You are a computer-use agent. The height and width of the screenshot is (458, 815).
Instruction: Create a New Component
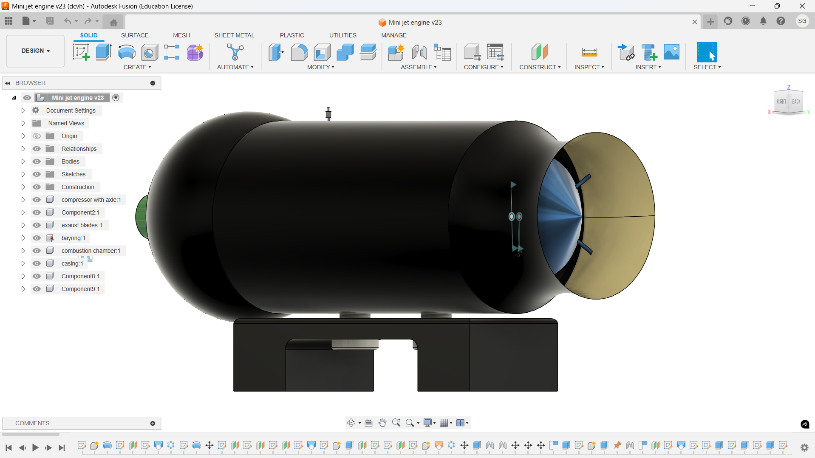click(x=396, y=52)
